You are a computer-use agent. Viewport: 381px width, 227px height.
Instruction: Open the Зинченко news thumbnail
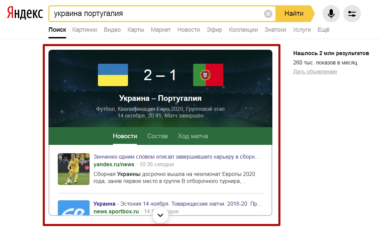pos(74,169)
